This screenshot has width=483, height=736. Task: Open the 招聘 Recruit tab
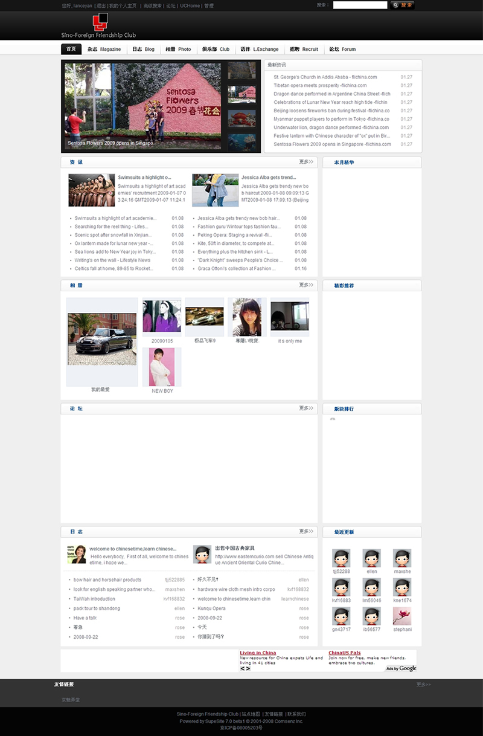(304, 49)
